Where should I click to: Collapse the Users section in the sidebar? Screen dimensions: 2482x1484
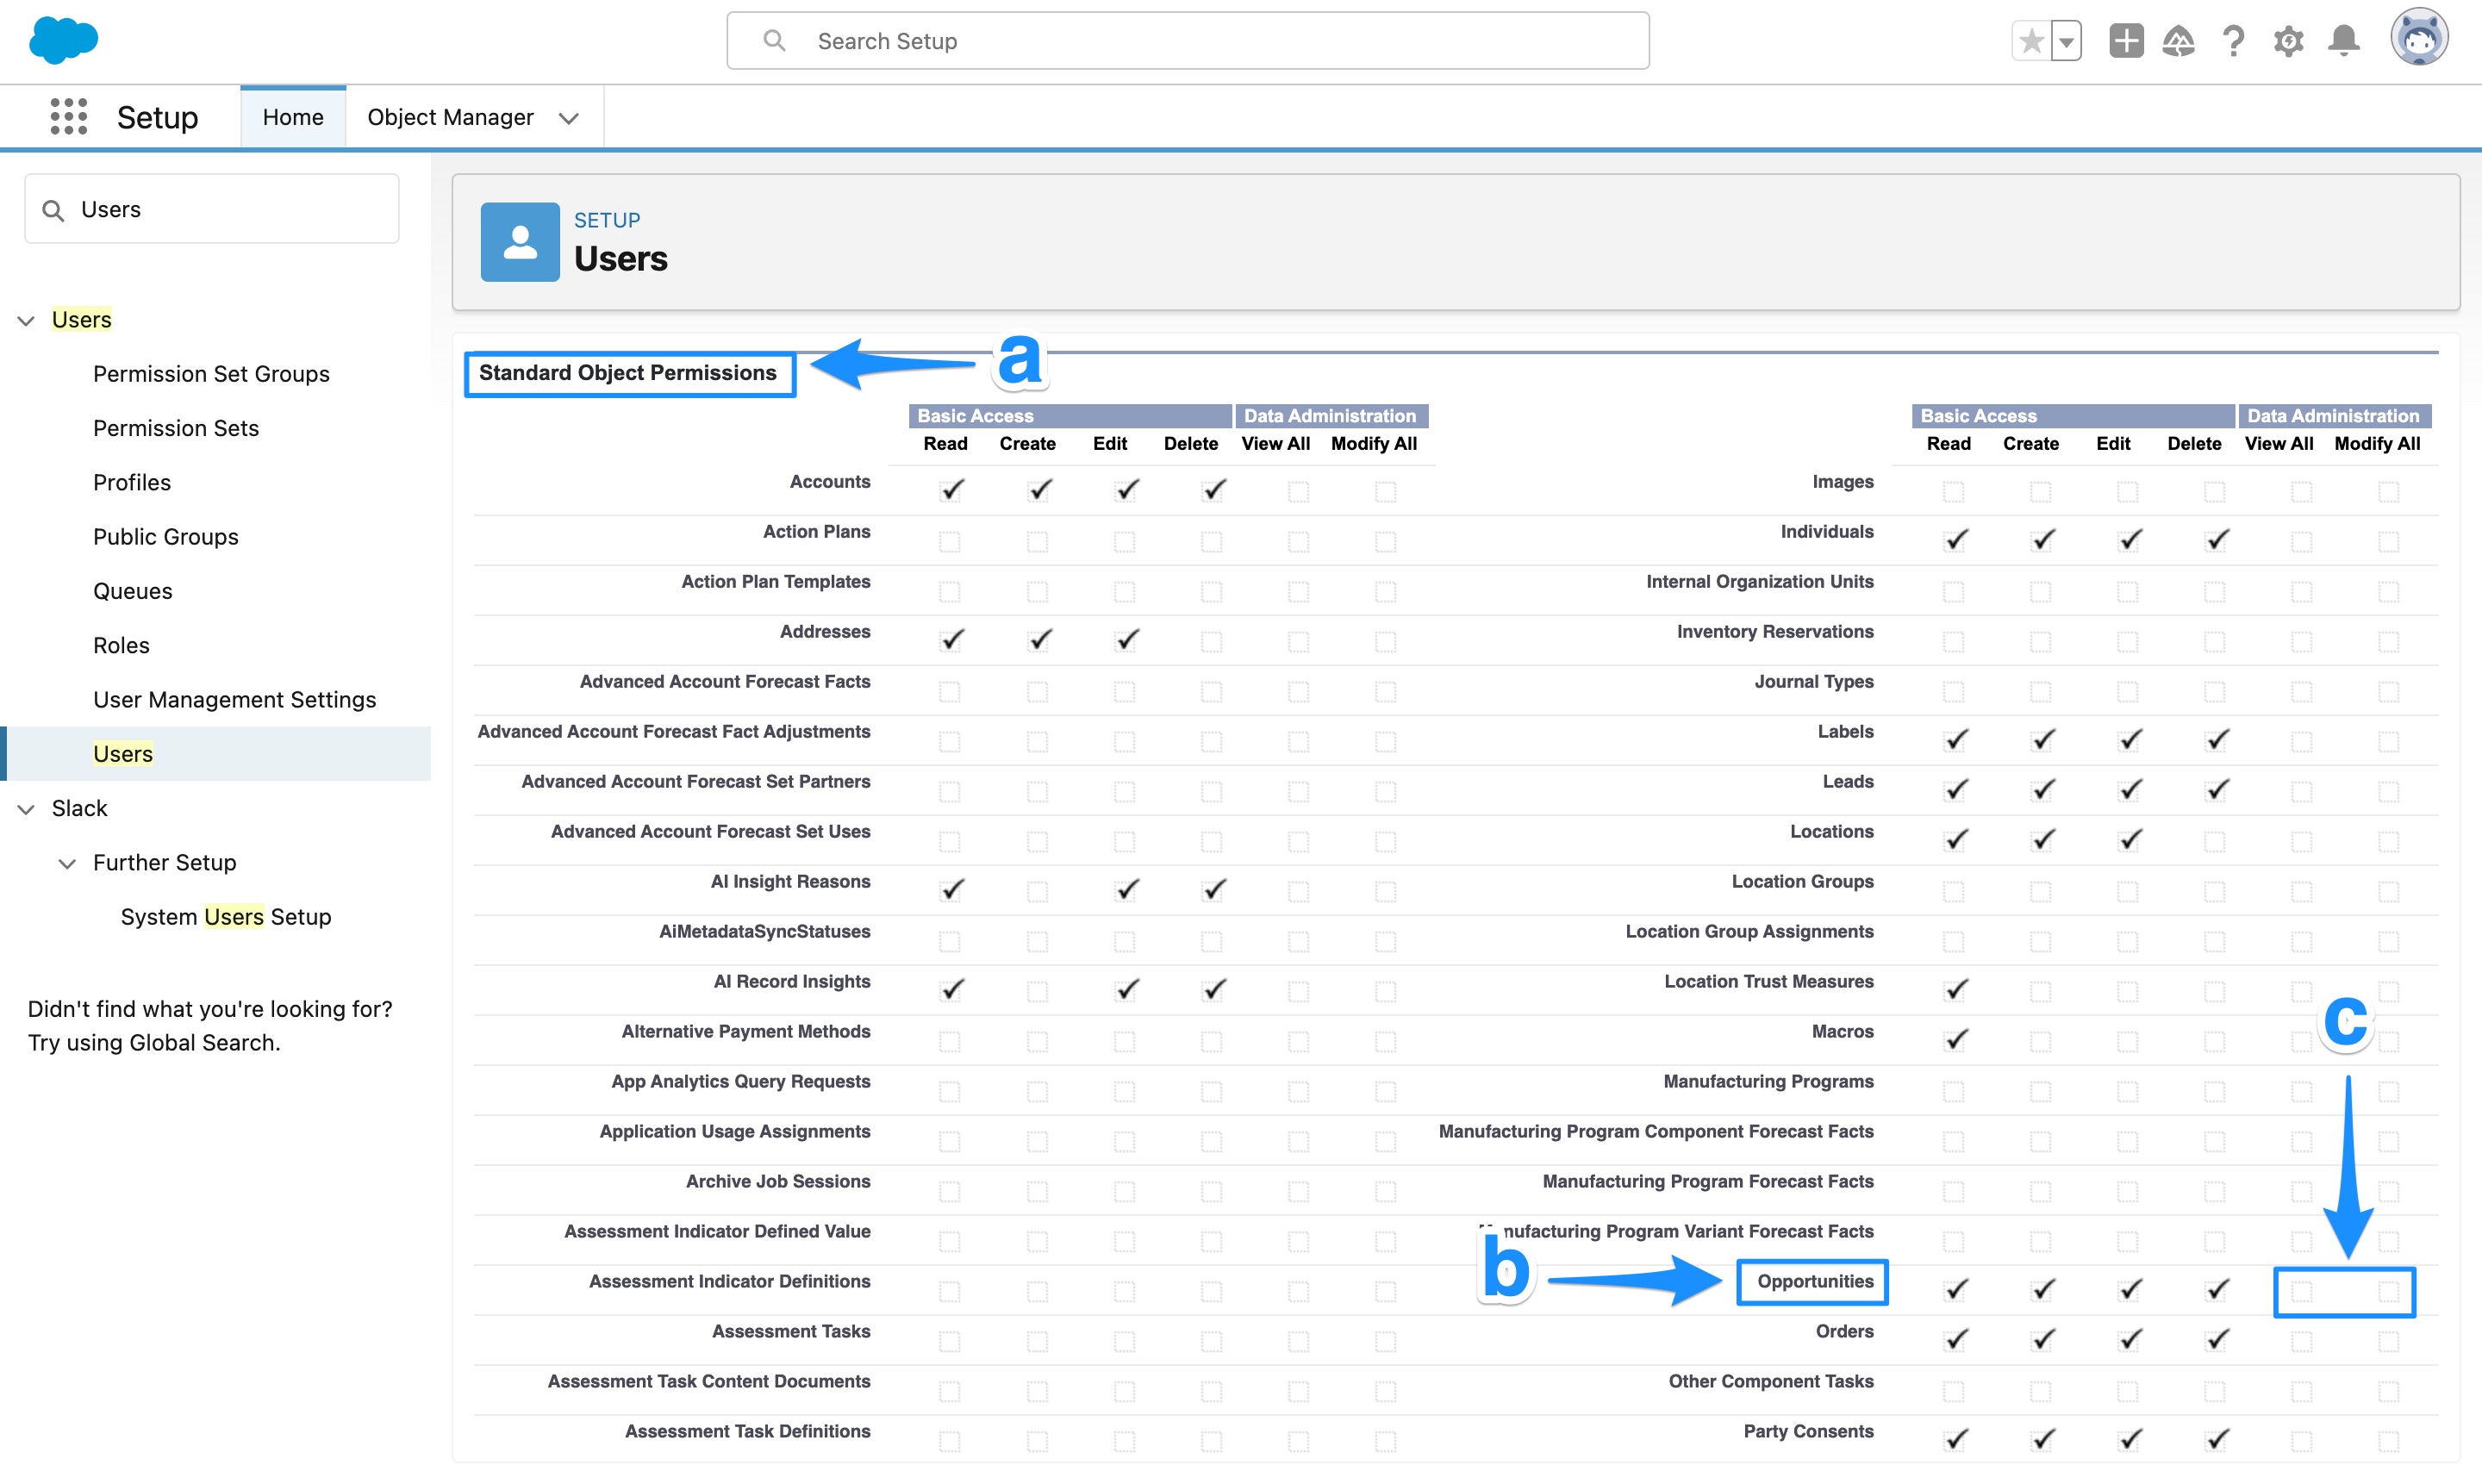tap(25, 320)
